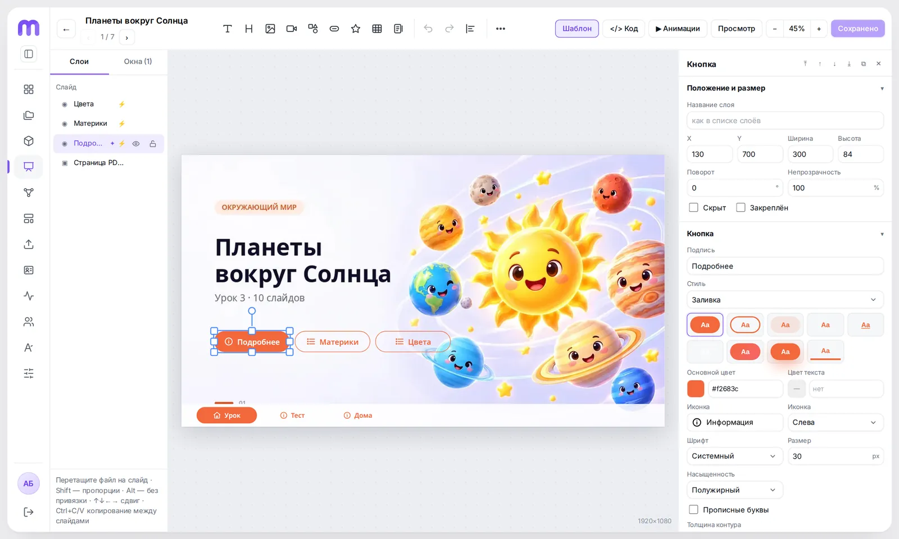Open the export icon in left sidebar

pyautogui.click(x=29, y=244)
